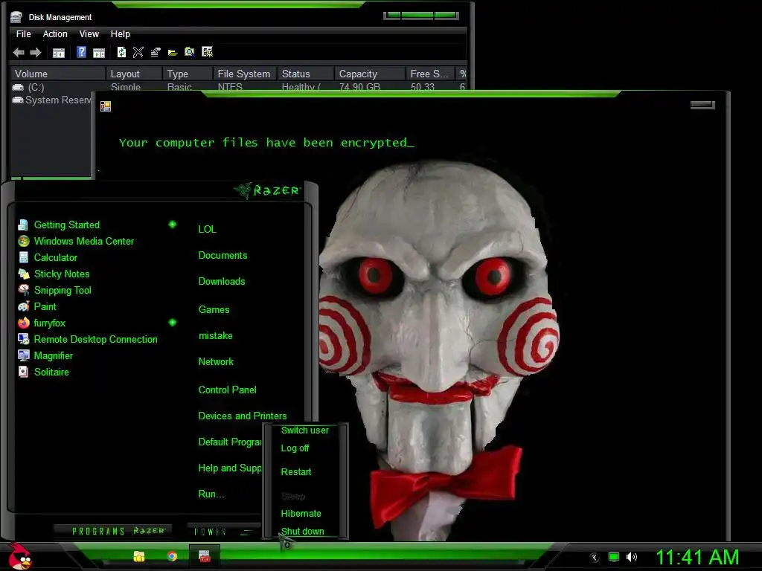Image resolution: width=762 pixels, height=571 pixels.
Task: Open the Action menu in Disk Management
Action: click(55, 34)
